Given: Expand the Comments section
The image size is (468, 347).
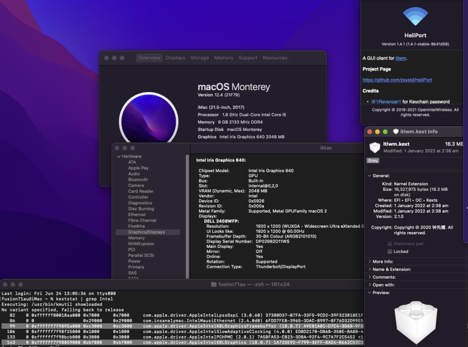Looking at the screenshot, I should 370,277.
